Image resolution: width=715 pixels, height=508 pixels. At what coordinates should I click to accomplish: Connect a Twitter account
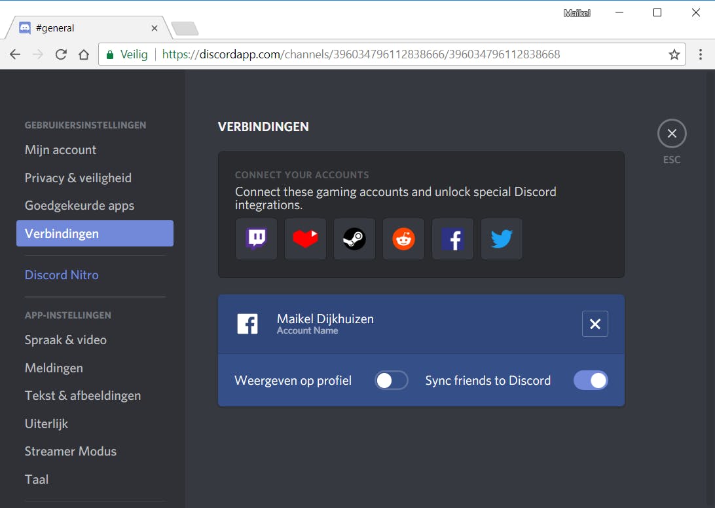pos(502,239)
